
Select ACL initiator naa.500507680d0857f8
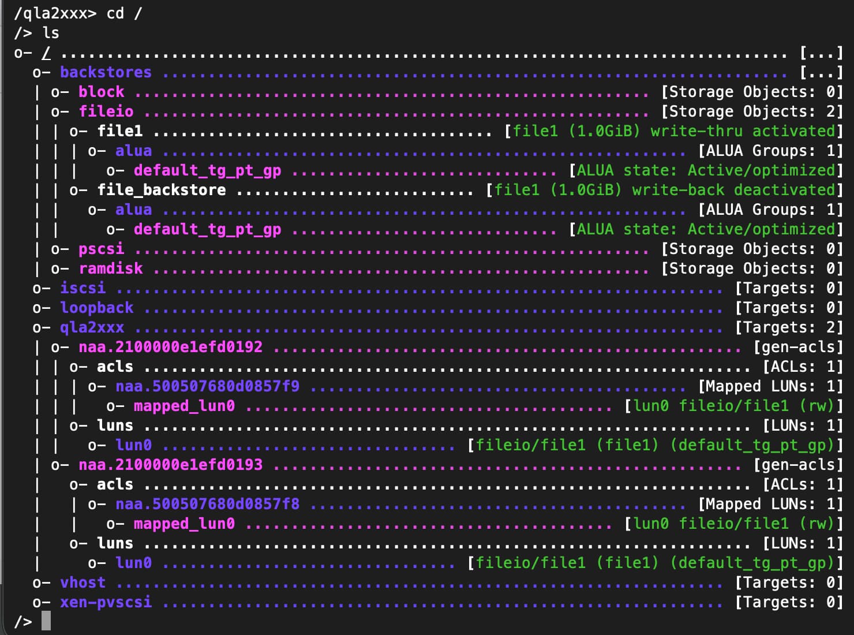tap(207, 504)
